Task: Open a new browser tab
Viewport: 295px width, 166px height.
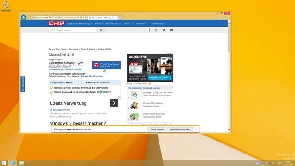Action: point(121,18)
